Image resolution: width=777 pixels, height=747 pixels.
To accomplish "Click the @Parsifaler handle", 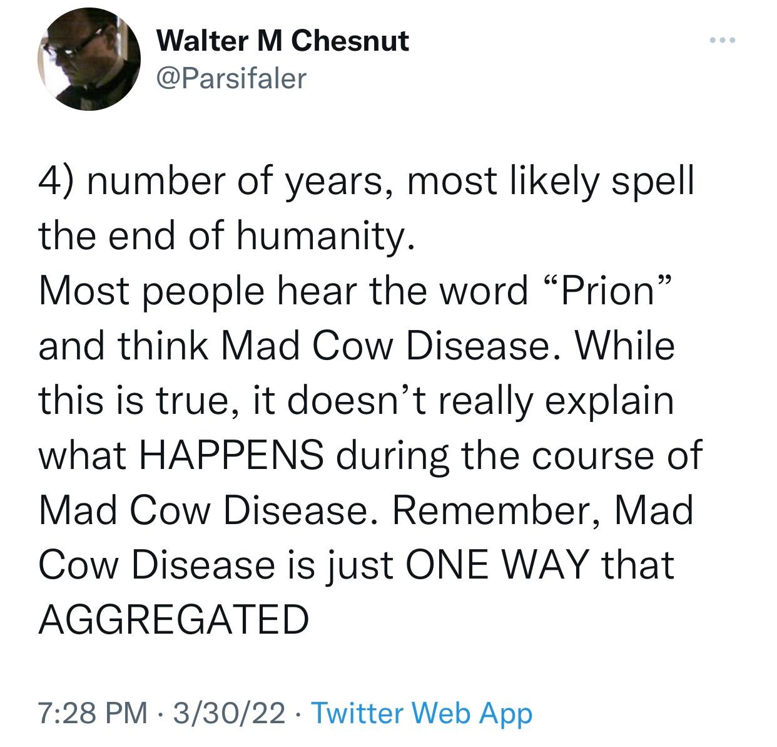I will coord(231,78).
